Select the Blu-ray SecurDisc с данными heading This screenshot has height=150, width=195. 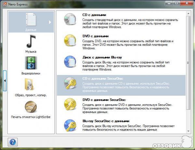click(106, 120)
